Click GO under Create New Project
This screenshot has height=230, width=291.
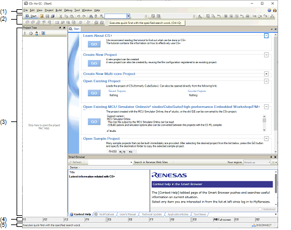[x=94, y=63]
